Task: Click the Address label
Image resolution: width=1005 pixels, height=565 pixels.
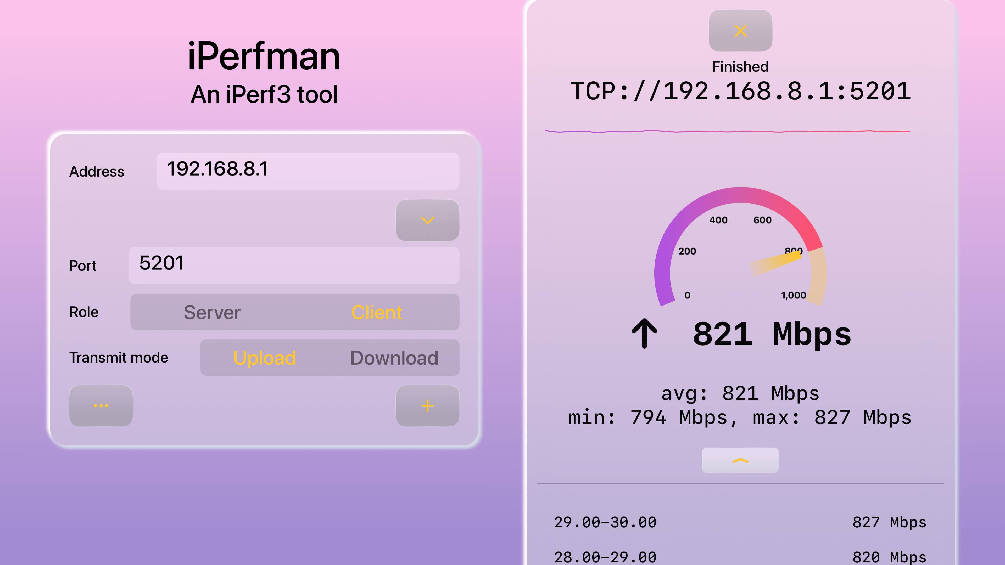Action: 97,172
